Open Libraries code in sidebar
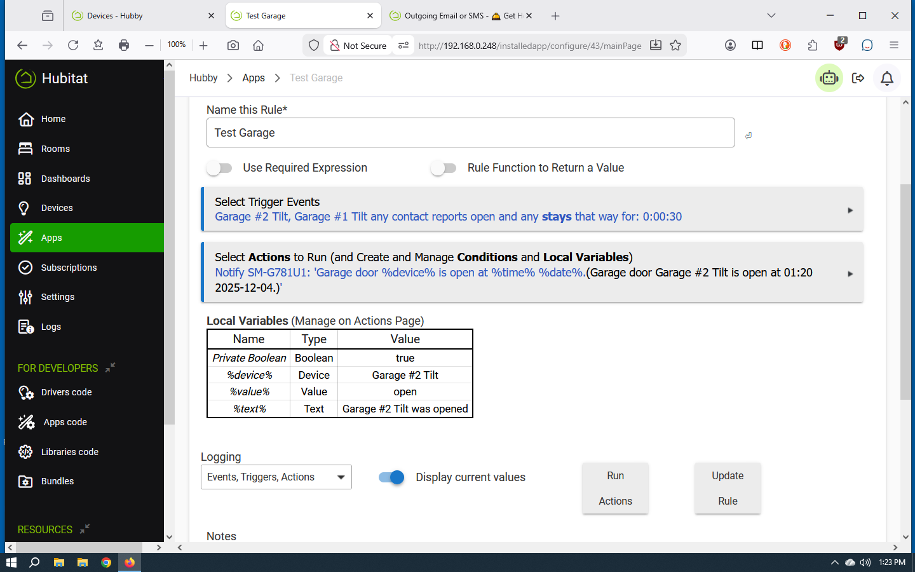The width and height of the screenshot is (915, 572). point(69,452)
